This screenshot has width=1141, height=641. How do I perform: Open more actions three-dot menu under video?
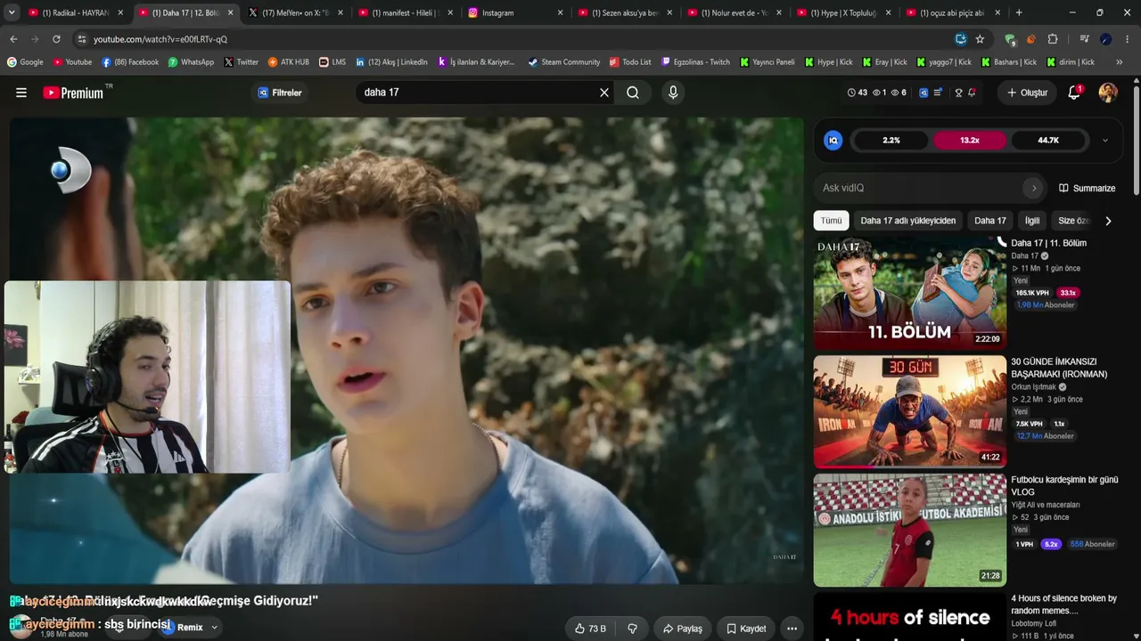[792, 629]
